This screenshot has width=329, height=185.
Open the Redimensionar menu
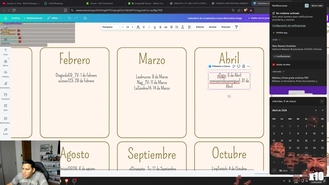[33, 18]
